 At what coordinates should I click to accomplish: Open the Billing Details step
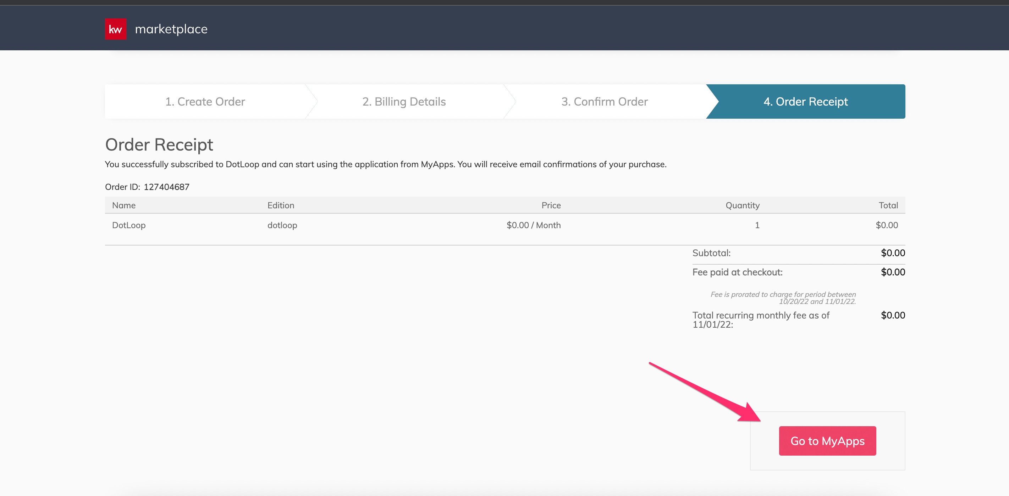point(404,101)
